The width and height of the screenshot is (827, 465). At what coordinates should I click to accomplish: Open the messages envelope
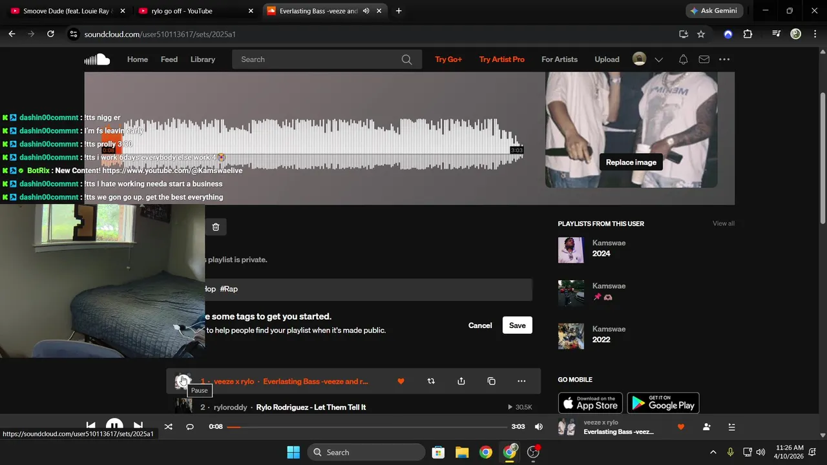point(704,59)
